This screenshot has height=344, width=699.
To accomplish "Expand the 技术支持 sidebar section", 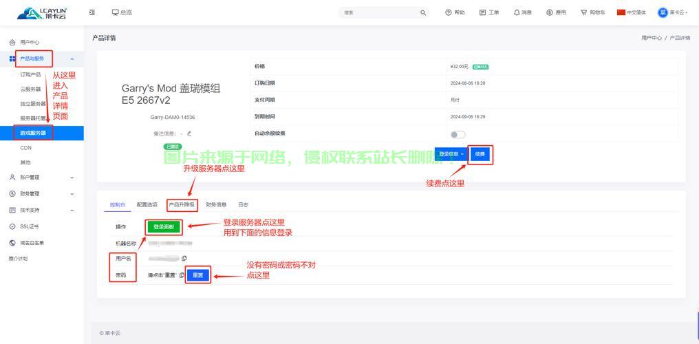I will [41, 210].
